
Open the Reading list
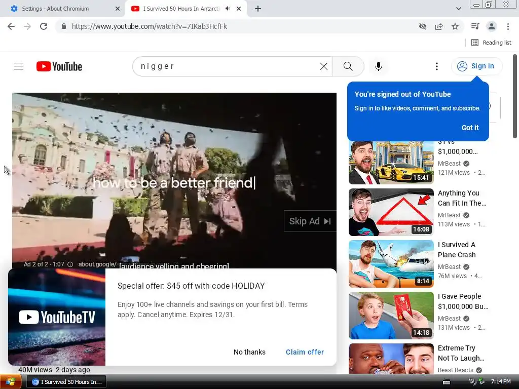(492, 43)
